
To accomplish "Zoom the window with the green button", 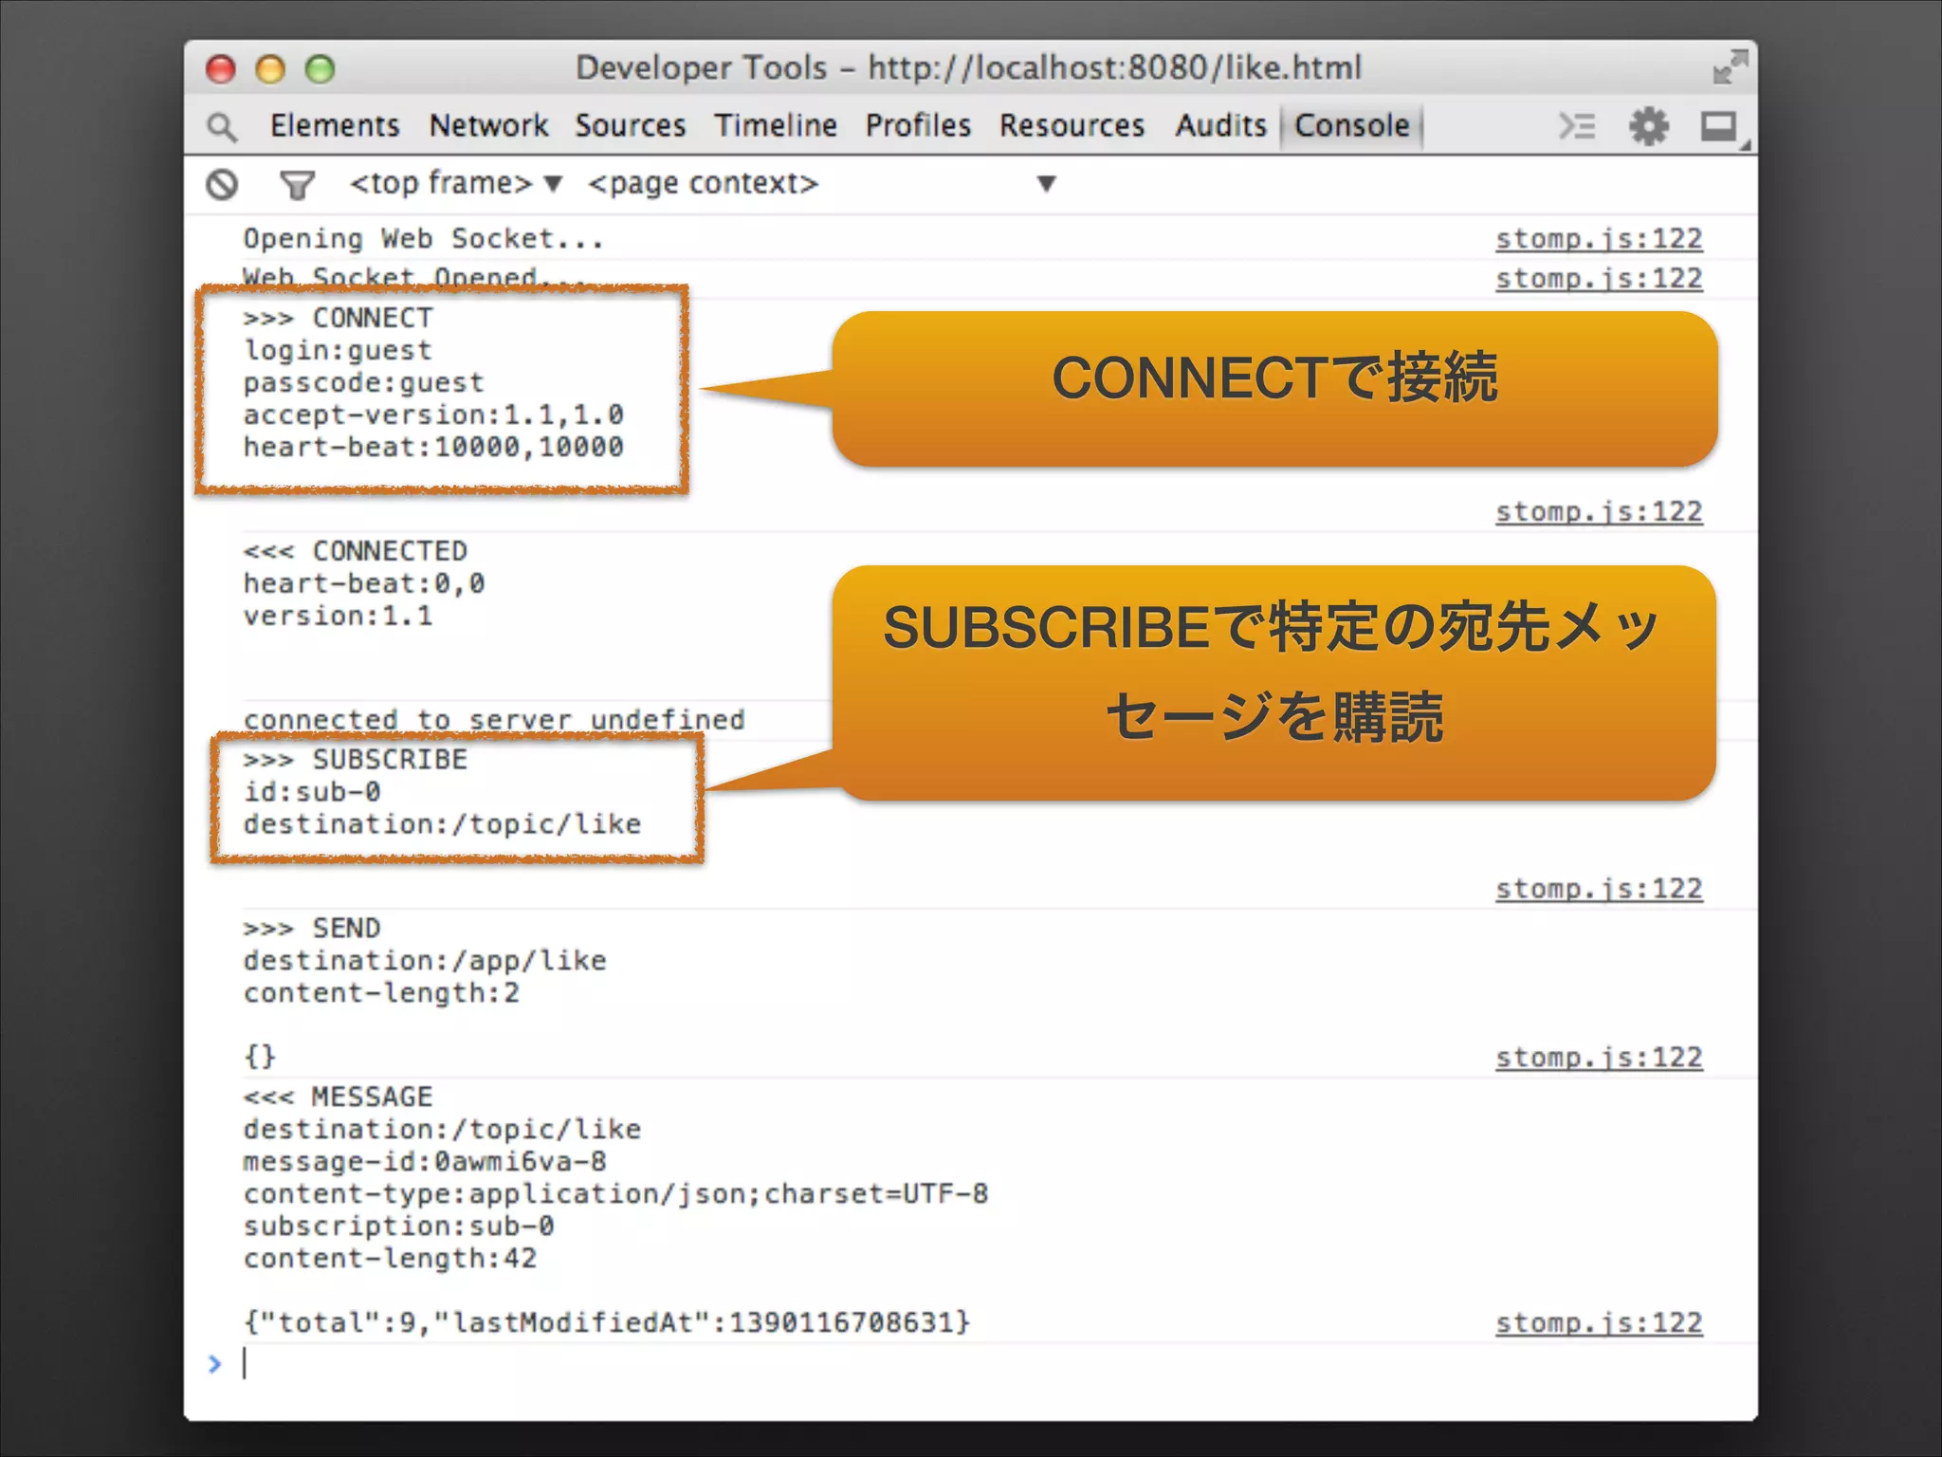I will (x=321, y=69).
